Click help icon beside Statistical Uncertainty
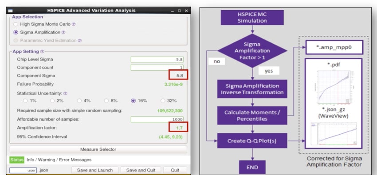Screen dimensions: 377x175 (65, 93)
